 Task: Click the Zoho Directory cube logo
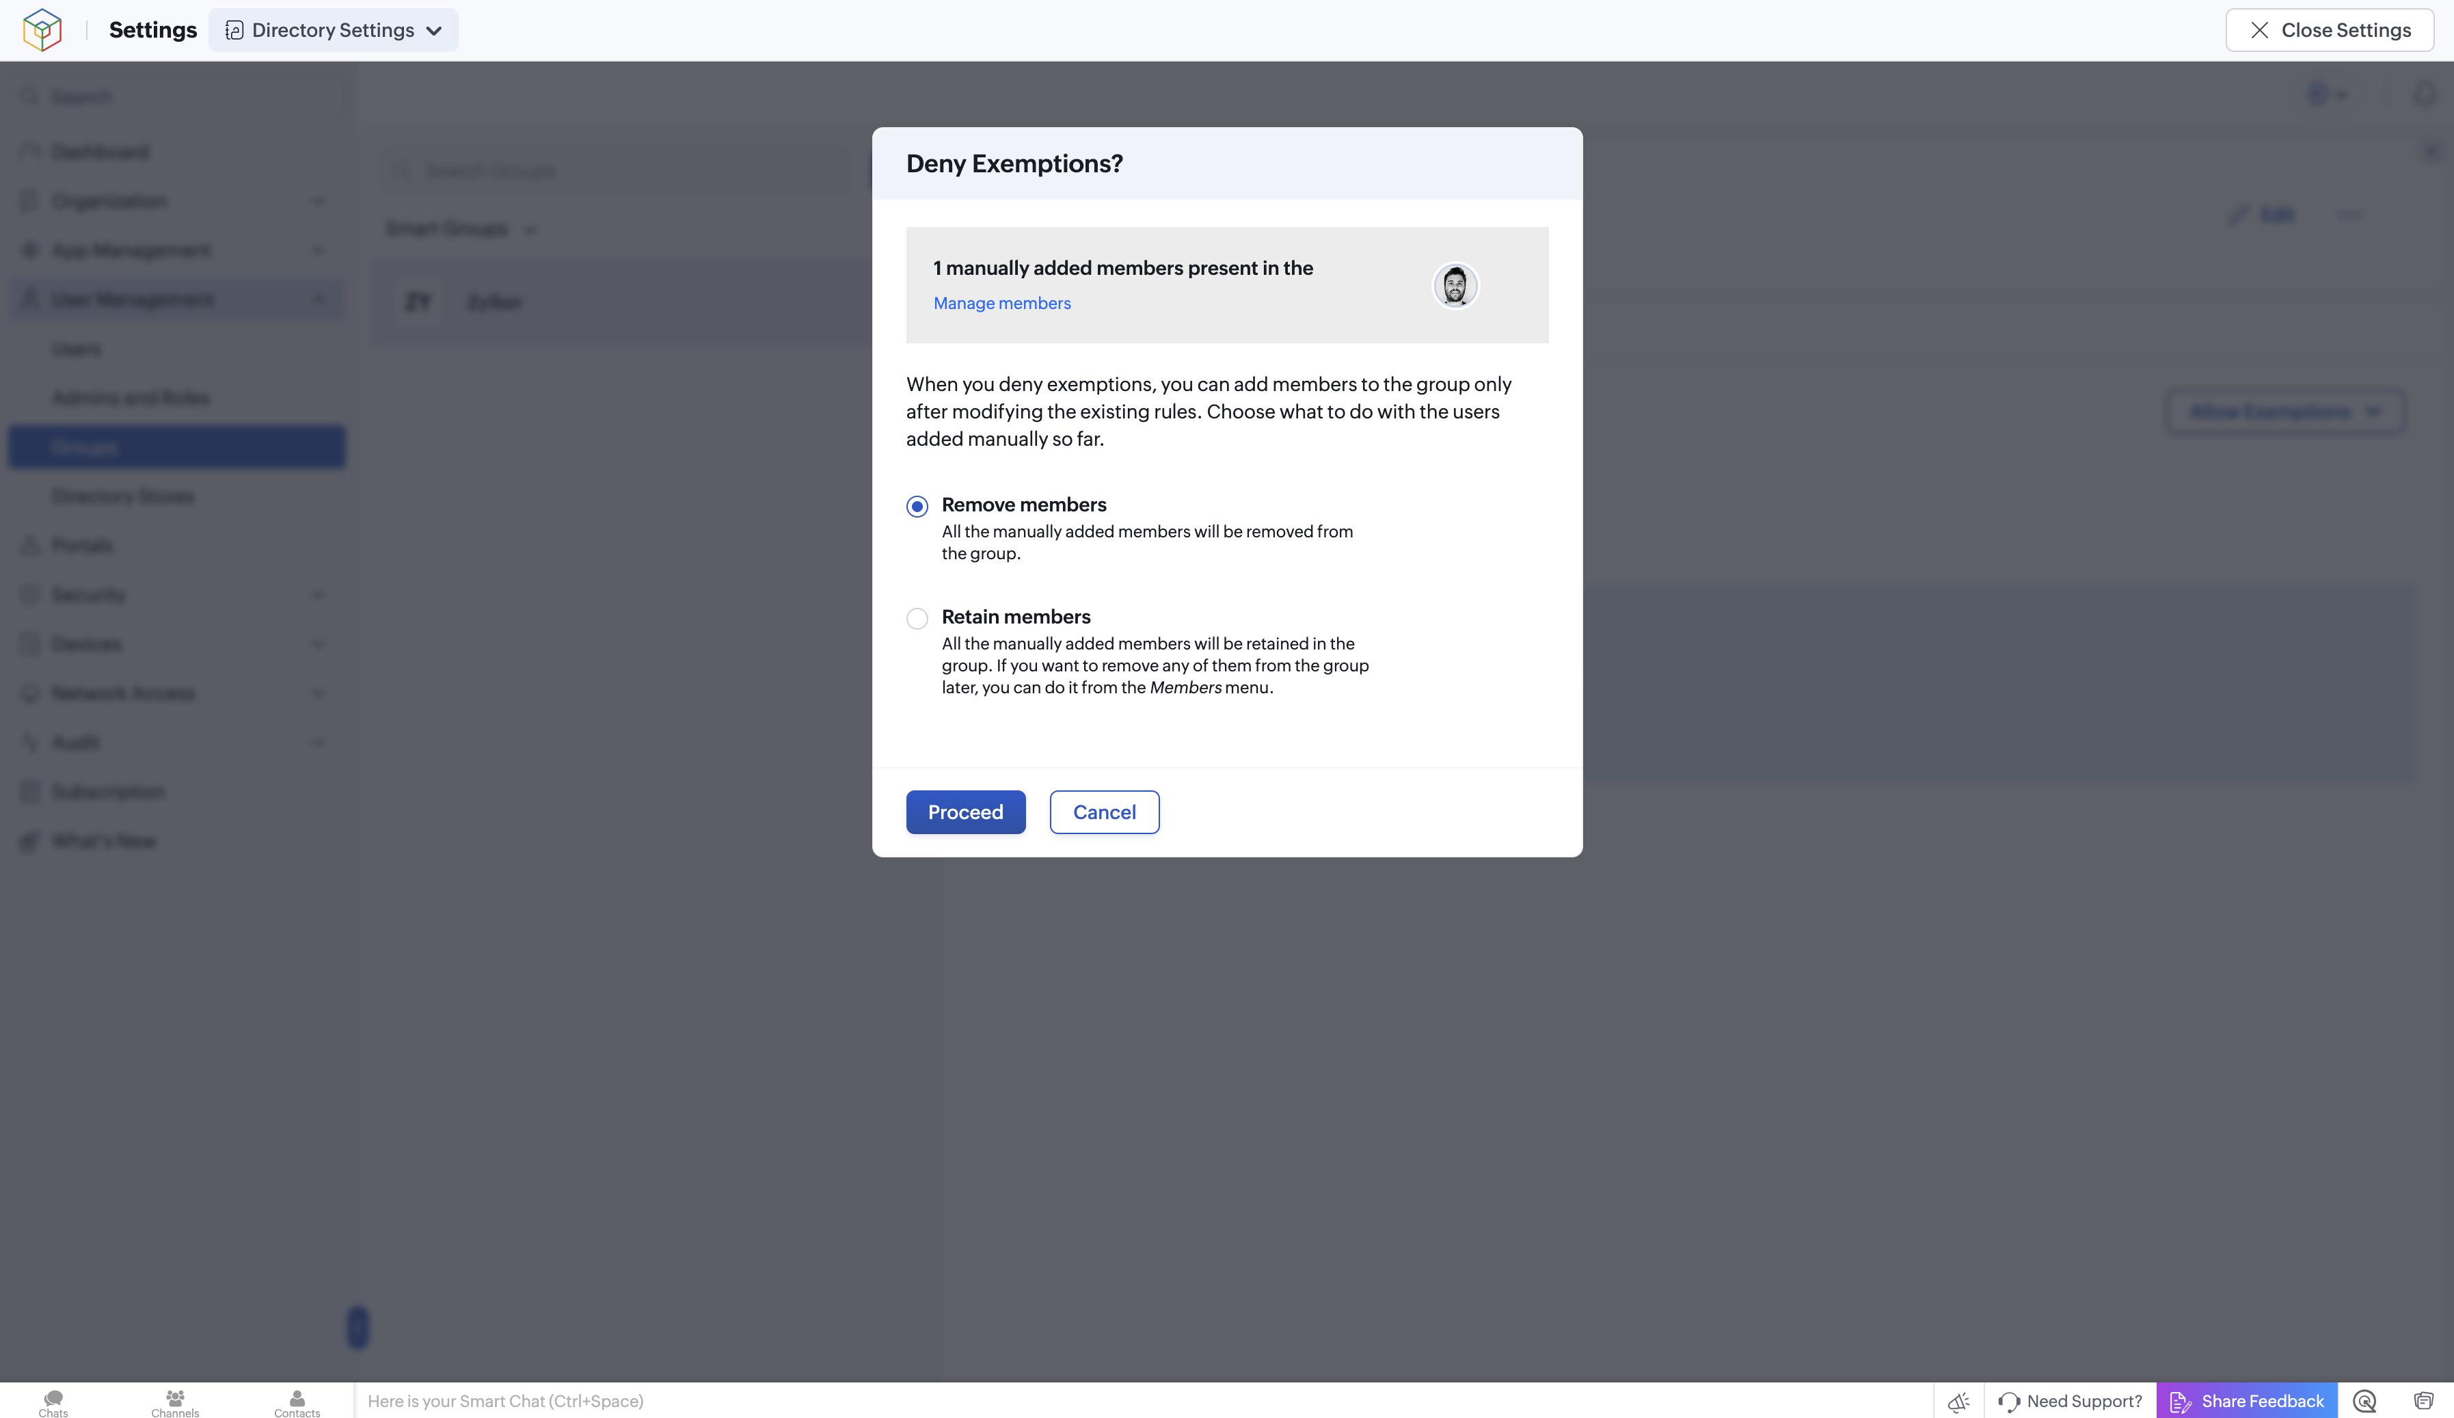(x=43, y=30)
